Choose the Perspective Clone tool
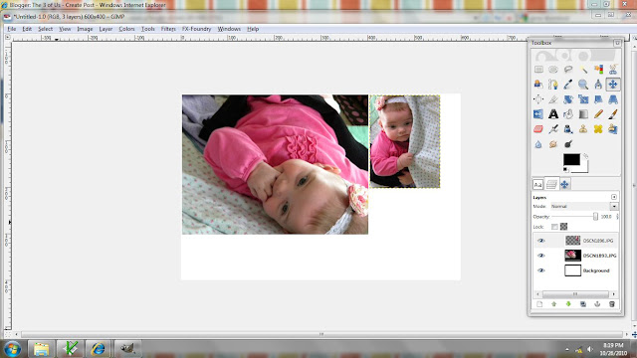This screenshot has width=637, height=358. tap(613, 129)
